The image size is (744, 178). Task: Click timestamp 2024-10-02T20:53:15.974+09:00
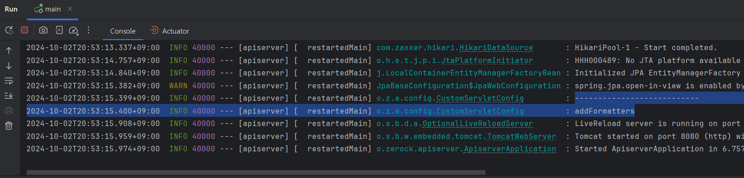pyautogui.click(x=93, y=149)
